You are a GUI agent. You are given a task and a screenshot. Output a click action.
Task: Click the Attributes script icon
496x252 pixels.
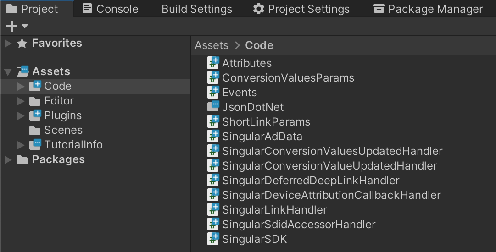tap(213, 63)
